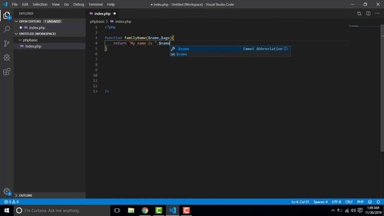Image resolution: width=384 pixels, height=216 pixels.
Task: Open the Selection menu
Action: coord(40,4)
